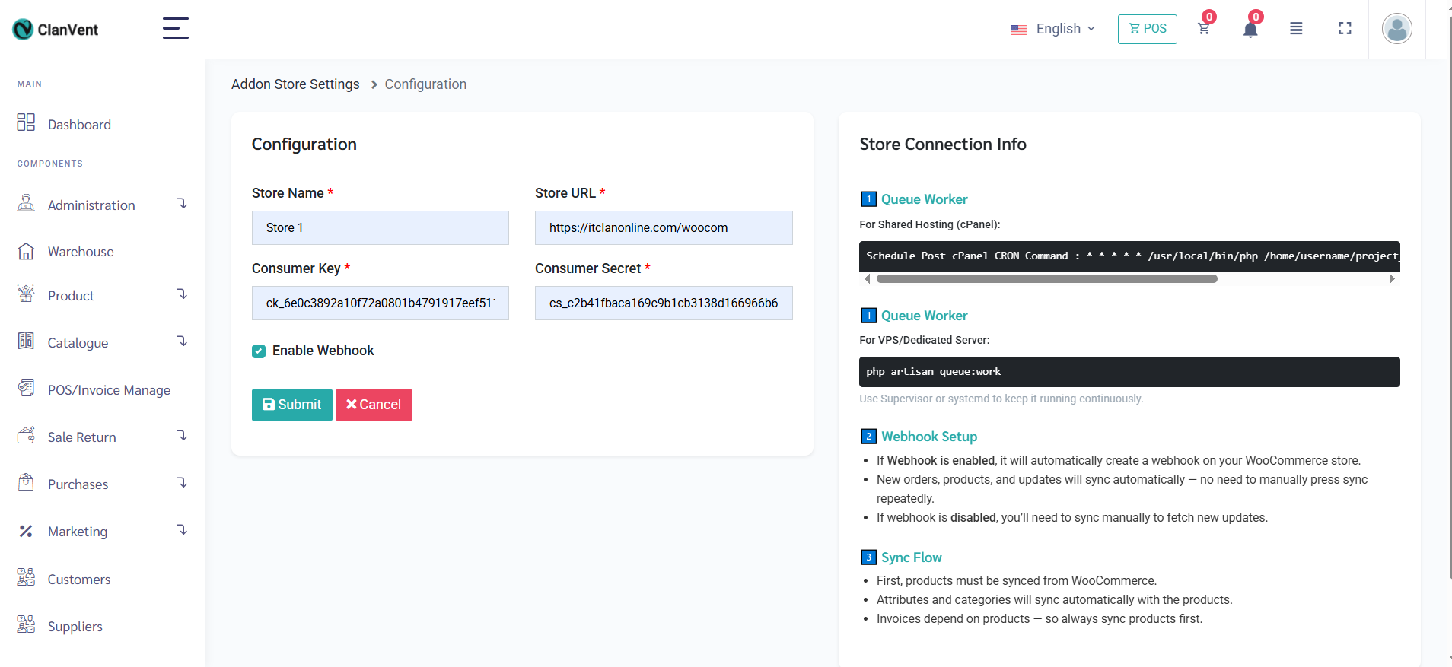Open Dashboard from the sidebar
Screen dimensions: 1452x667
pos(78,125)
